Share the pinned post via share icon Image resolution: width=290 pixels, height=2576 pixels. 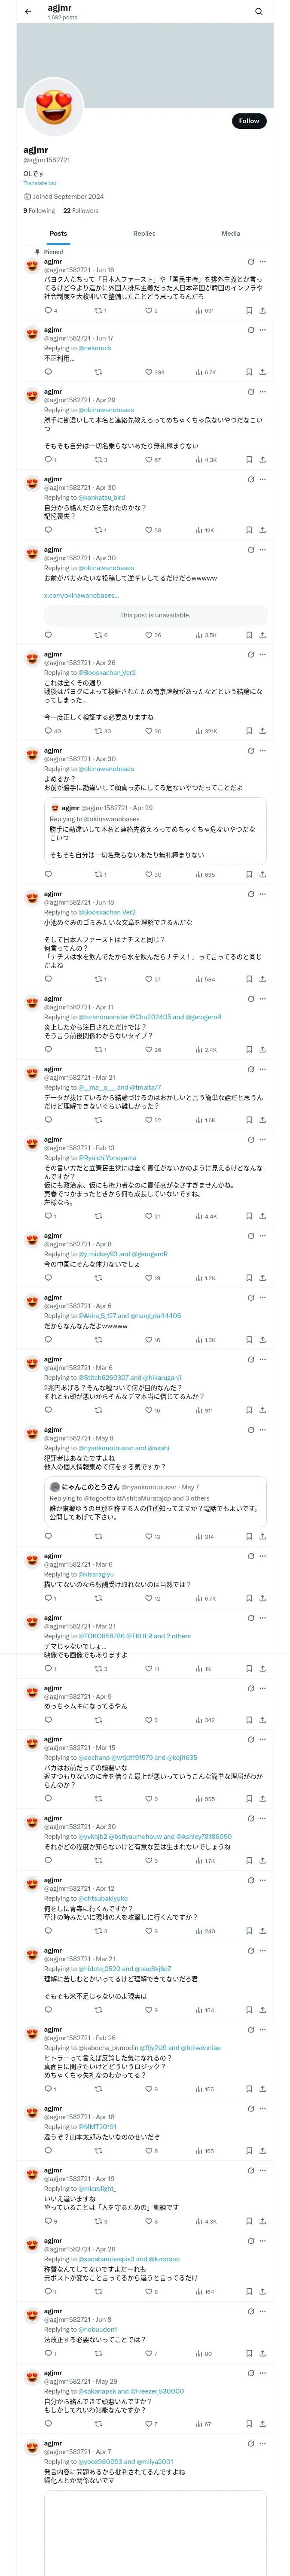pos(263,311)
